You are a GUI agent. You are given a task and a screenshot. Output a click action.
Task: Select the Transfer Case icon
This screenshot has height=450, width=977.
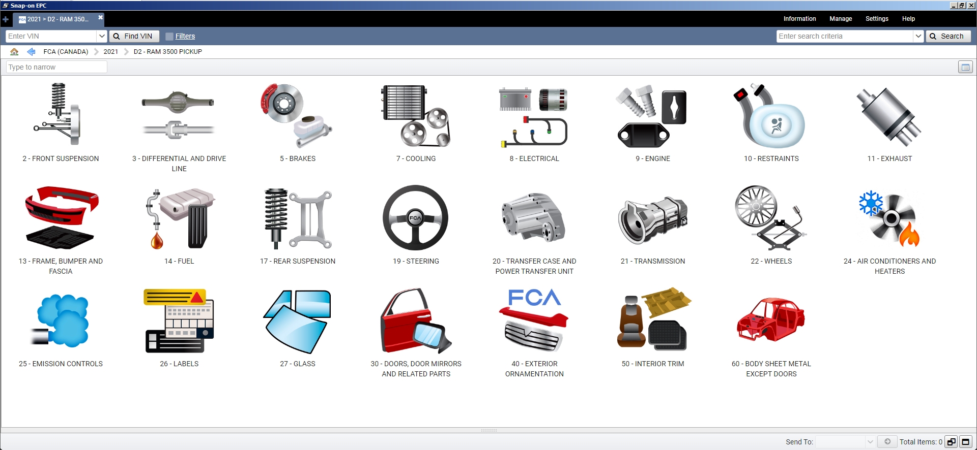tap(534, 218)
